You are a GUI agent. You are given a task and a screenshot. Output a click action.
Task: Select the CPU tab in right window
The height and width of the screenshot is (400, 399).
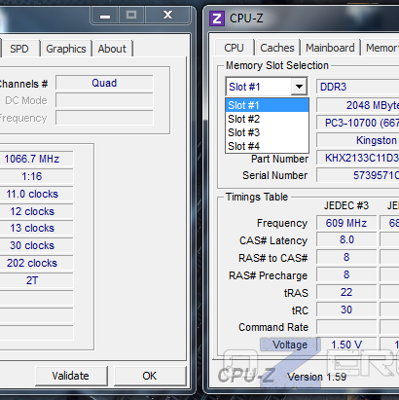coord(234,48)
